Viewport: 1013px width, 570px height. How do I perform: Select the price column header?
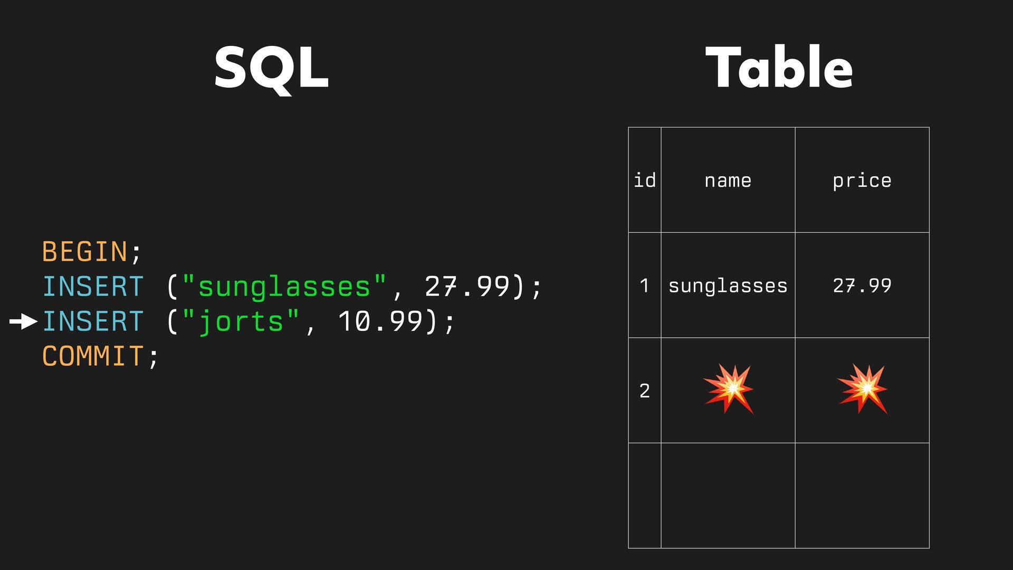tap(862, 180)
